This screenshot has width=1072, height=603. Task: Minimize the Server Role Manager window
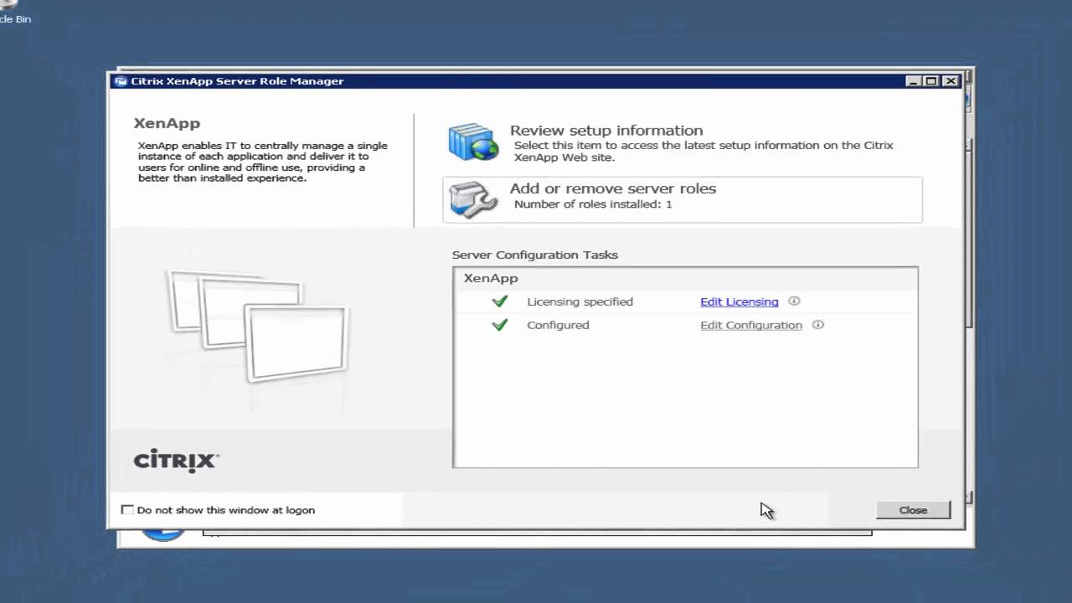[x=914, y=81]
